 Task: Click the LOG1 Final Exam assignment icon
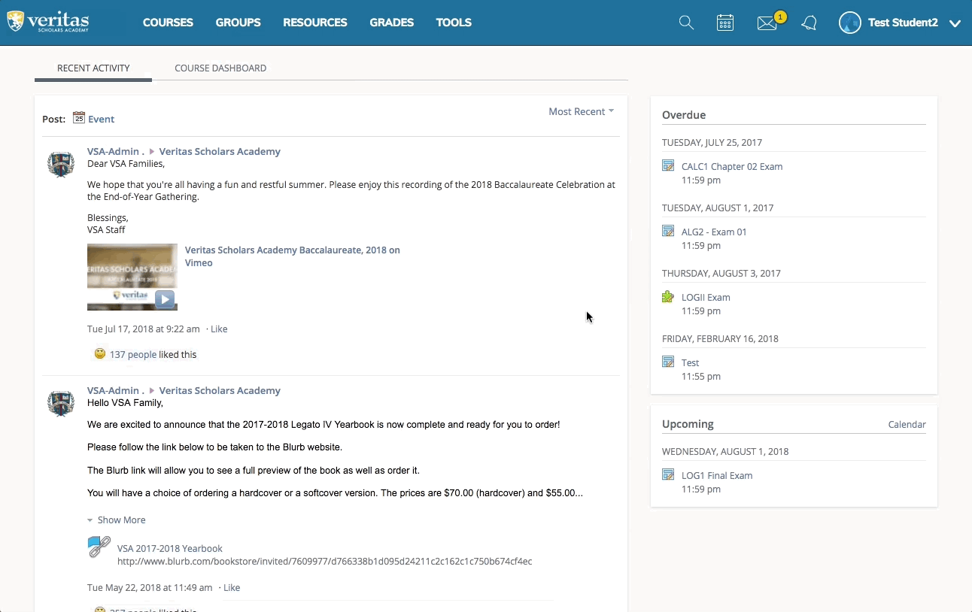click(x=668, y=474)
